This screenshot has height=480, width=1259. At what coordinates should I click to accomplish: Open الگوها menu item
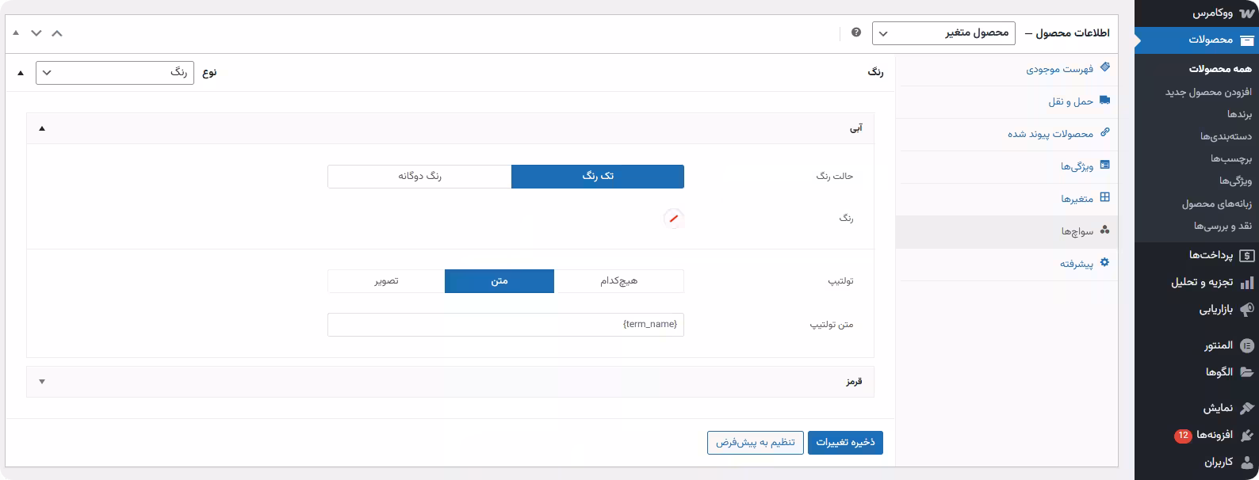click(1197, 372)
